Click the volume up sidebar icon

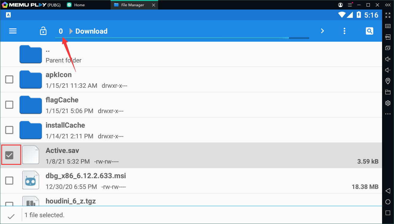(x=388, y=59)
